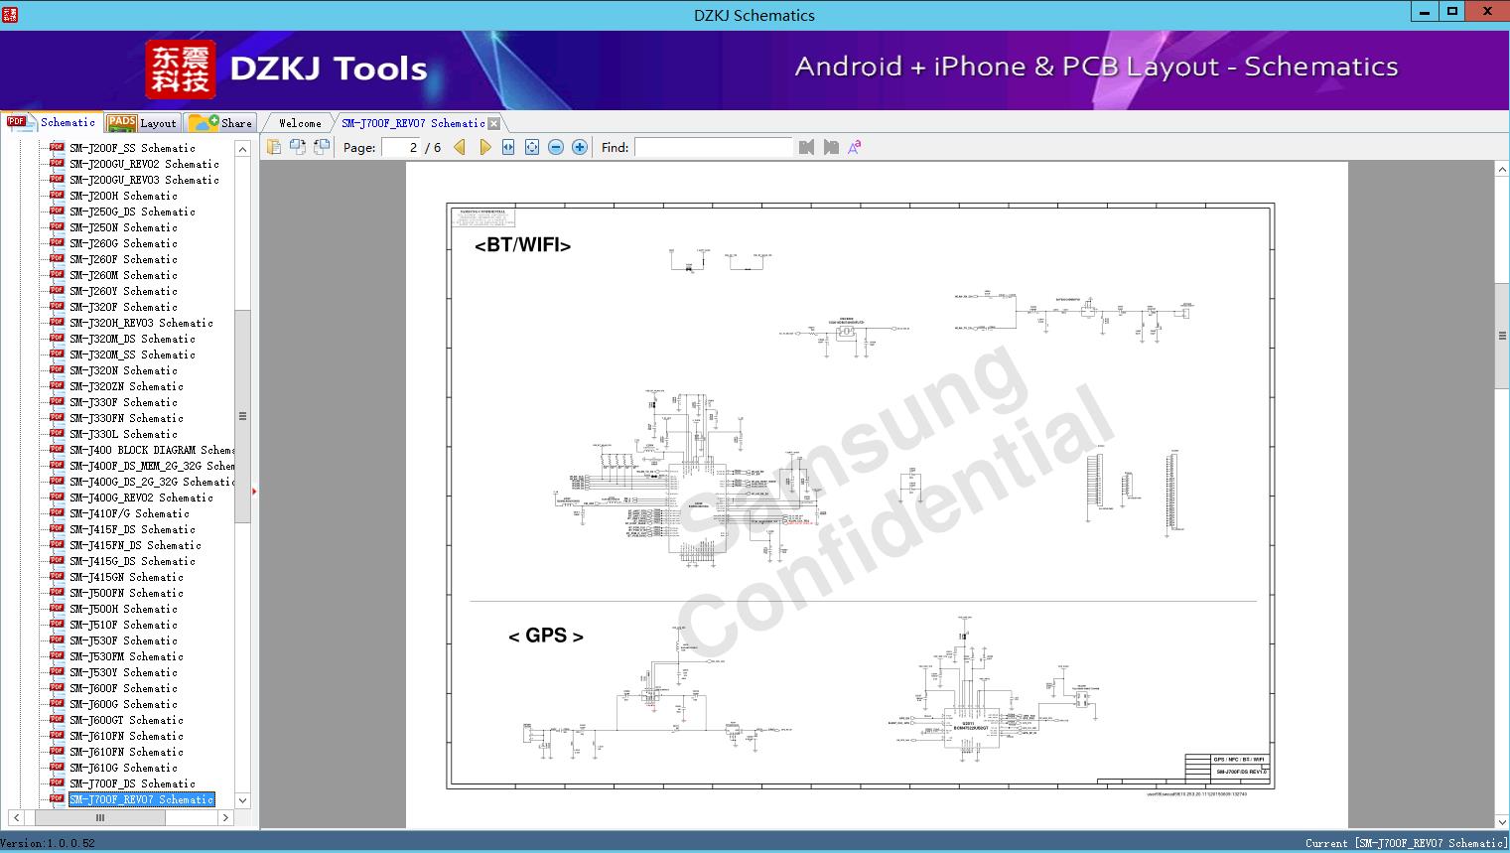Screen dimensions: 1510x853
Task: Find previous match icon
Action: (x=806, y=147)
